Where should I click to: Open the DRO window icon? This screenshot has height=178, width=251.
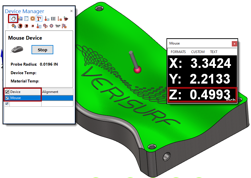coord(20,19)
